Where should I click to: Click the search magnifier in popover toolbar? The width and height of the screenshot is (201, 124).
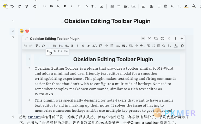(x=164, y=46)
